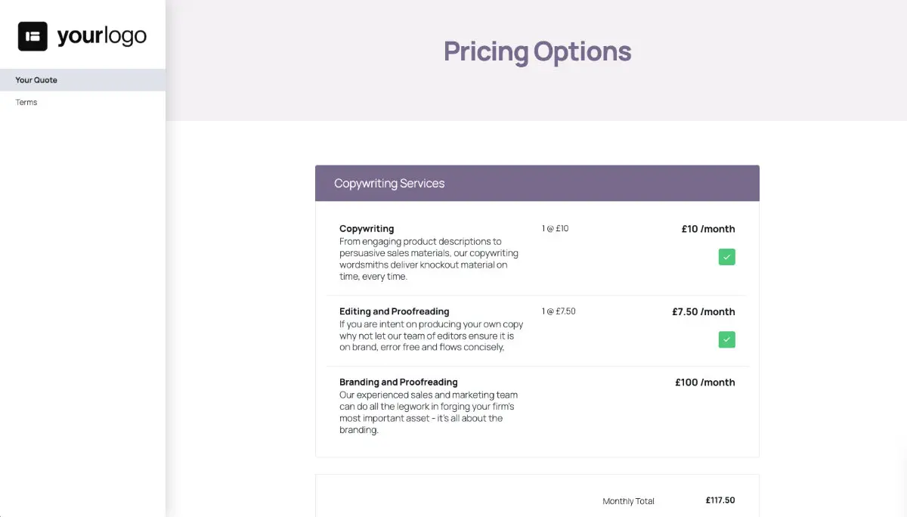Collapse the Branding and Proofreading description

point(398,382)
